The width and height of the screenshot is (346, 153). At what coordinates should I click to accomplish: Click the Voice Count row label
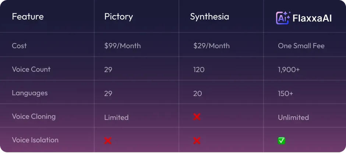pos(31,69)
